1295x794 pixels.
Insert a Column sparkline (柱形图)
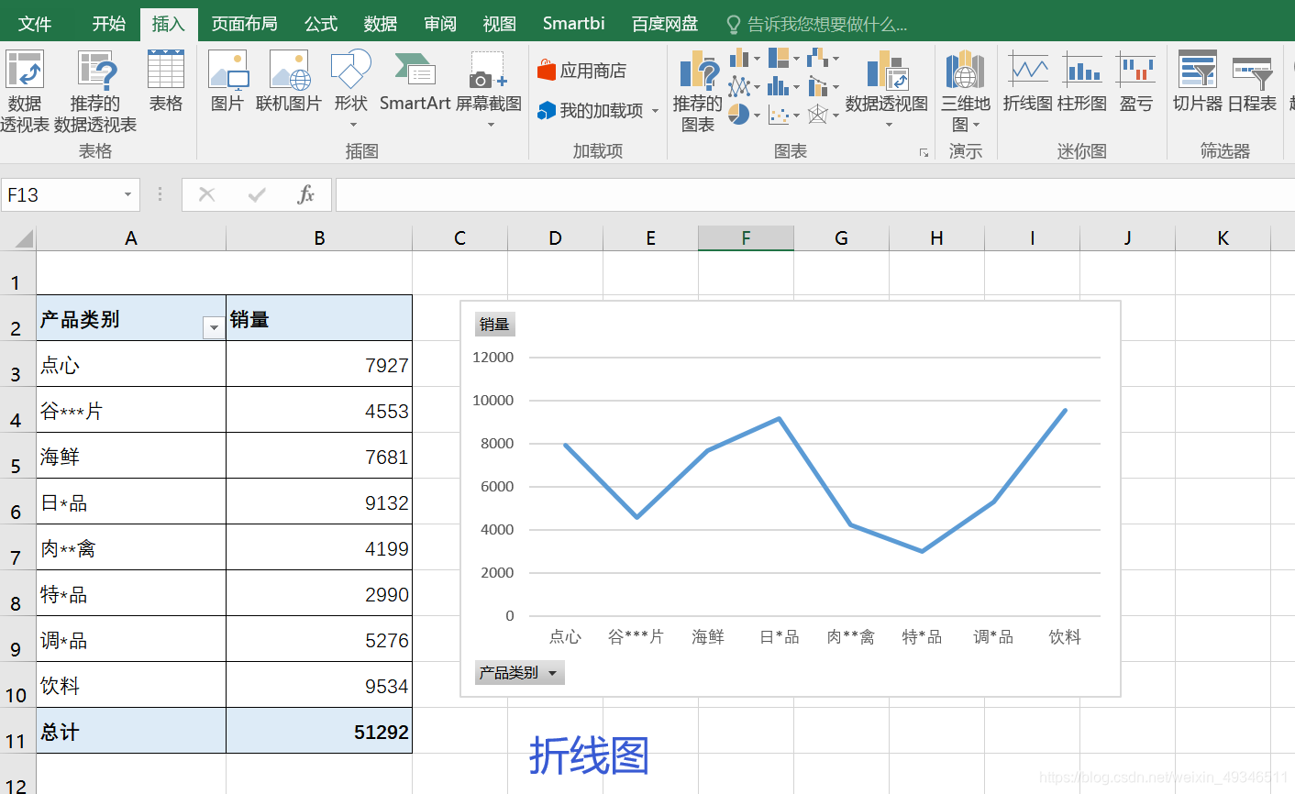(1082, 83)
